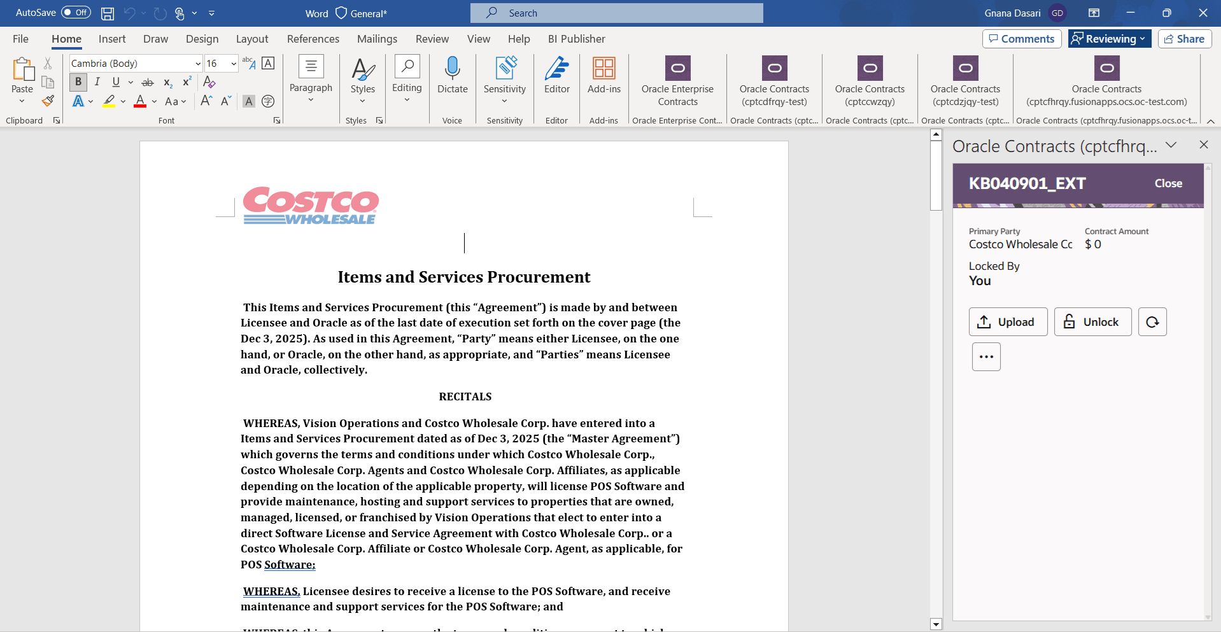Click Close in the KB040901_EXT header
Viewport: 1221px width, 632px height.
point(1168,183)
